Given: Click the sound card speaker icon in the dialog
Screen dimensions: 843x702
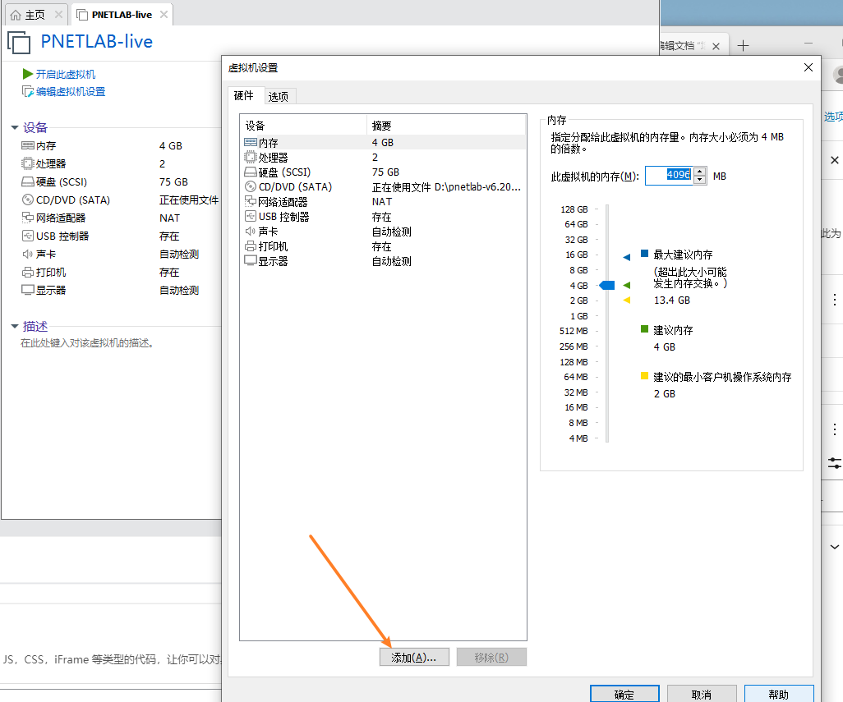Looking at the screenshot, I should 251,232.
